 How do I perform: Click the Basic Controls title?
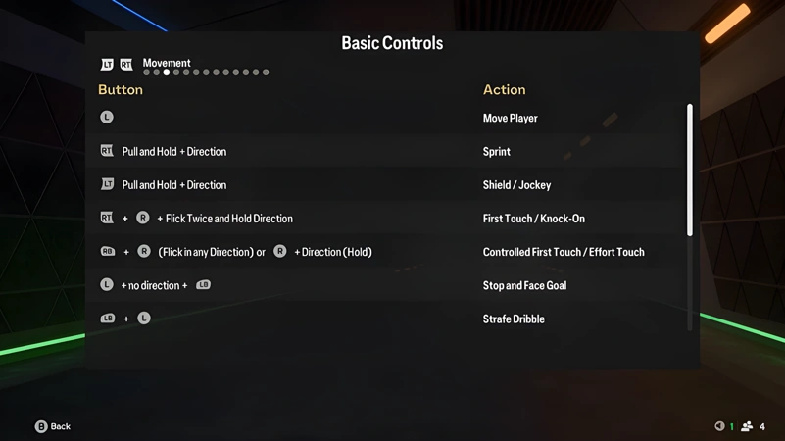tap(392, 43)
